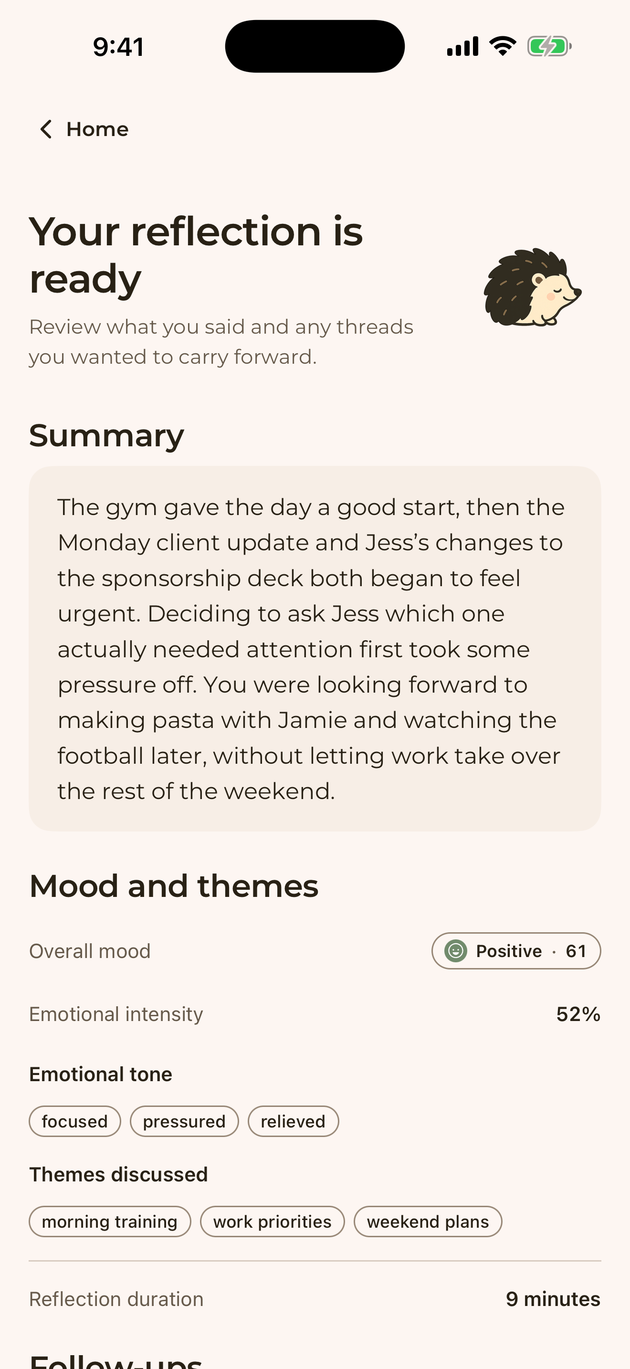The height and width of the screenshot is (1369, 630).
Task: Tap the 9 minutes duration value
Action: click(x=553, y=1299)
